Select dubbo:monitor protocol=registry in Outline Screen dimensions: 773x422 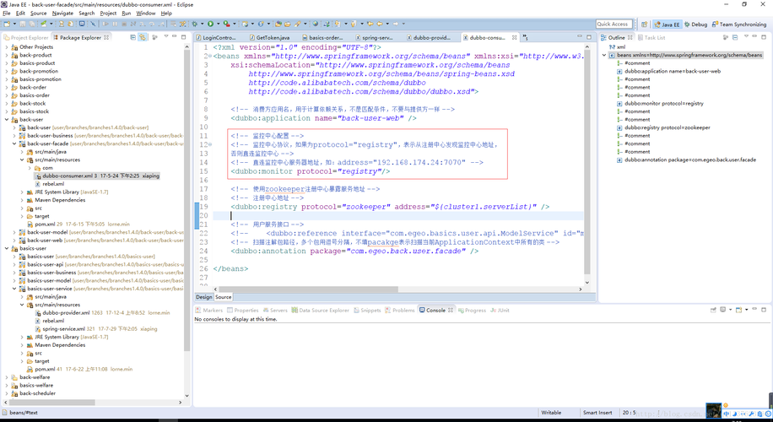[x=661, y=104]
